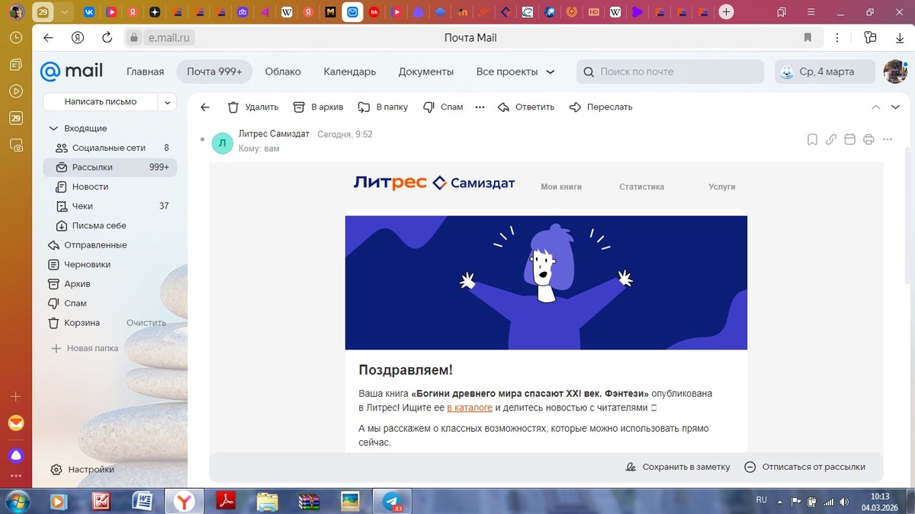Go to next message with down chevron

pyautogui.click(x=896, y=107)
